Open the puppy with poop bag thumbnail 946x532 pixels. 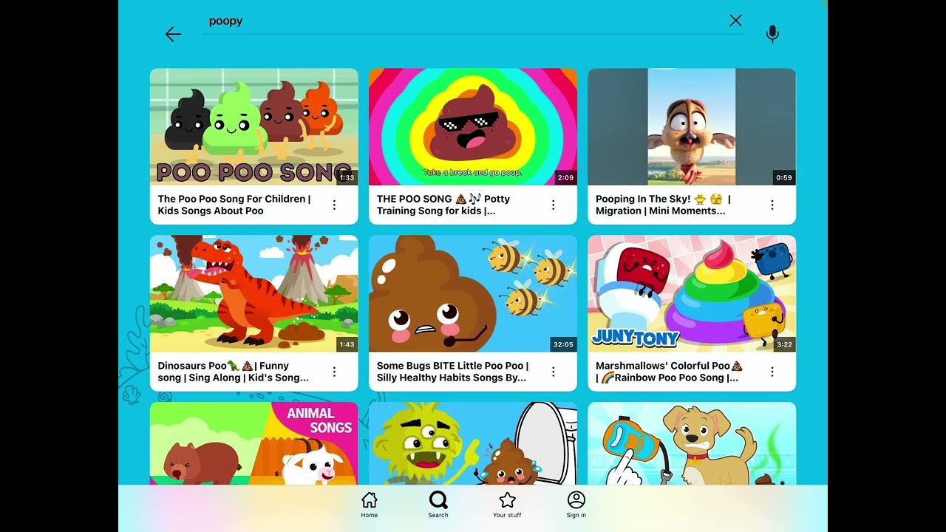tap(692, 443)
